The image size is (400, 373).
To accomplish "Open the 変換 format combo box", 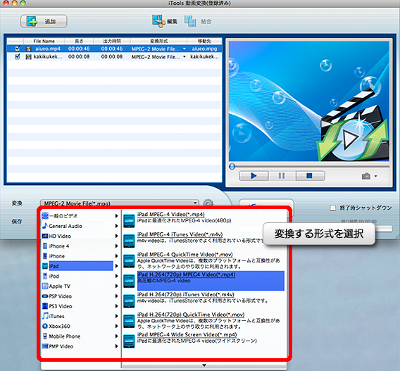I will point(120,203).
